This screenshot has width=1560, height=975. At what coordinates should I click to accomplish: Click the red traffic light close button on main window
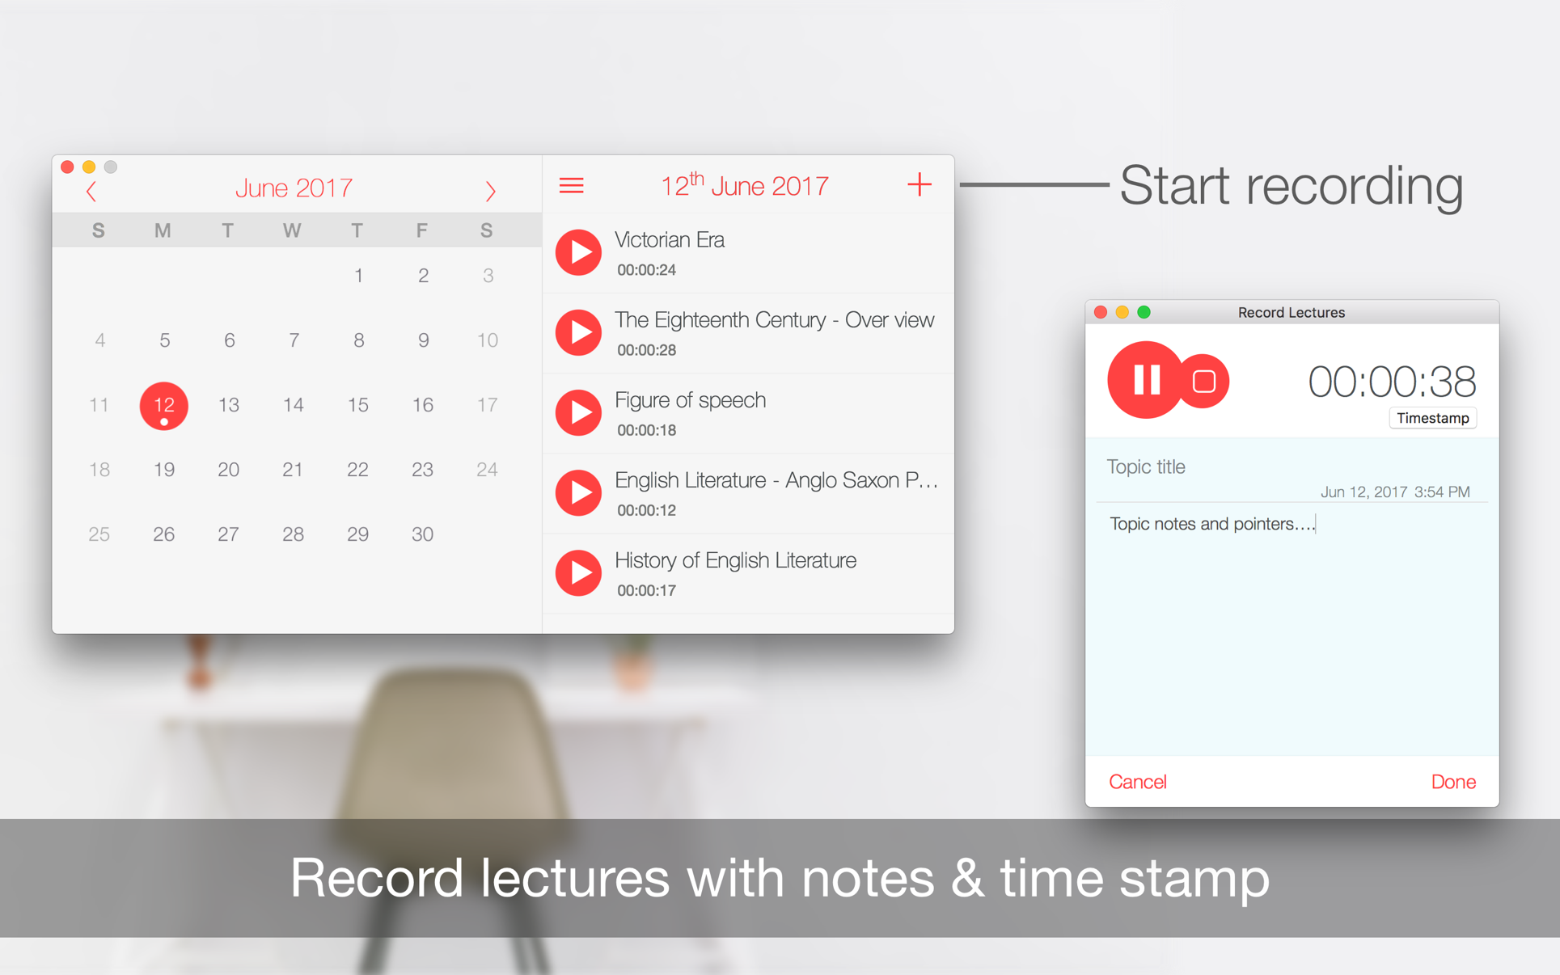point(70,165)
